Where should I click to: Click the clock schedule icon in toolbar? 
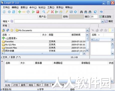point(28,12)
